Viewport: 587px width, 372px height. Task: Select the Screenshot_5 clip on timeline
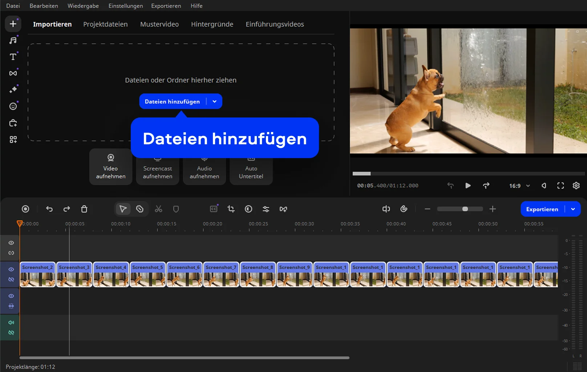(148, 275)
